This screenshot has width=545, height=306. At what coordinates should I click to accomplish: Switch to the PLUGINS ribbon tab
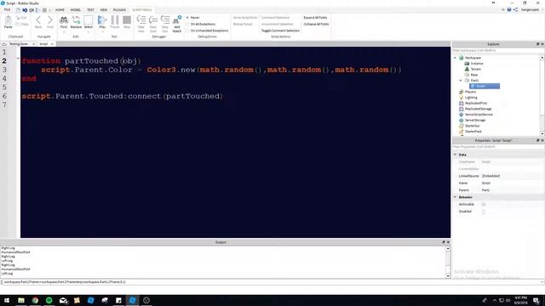click(x=119, y=9)
